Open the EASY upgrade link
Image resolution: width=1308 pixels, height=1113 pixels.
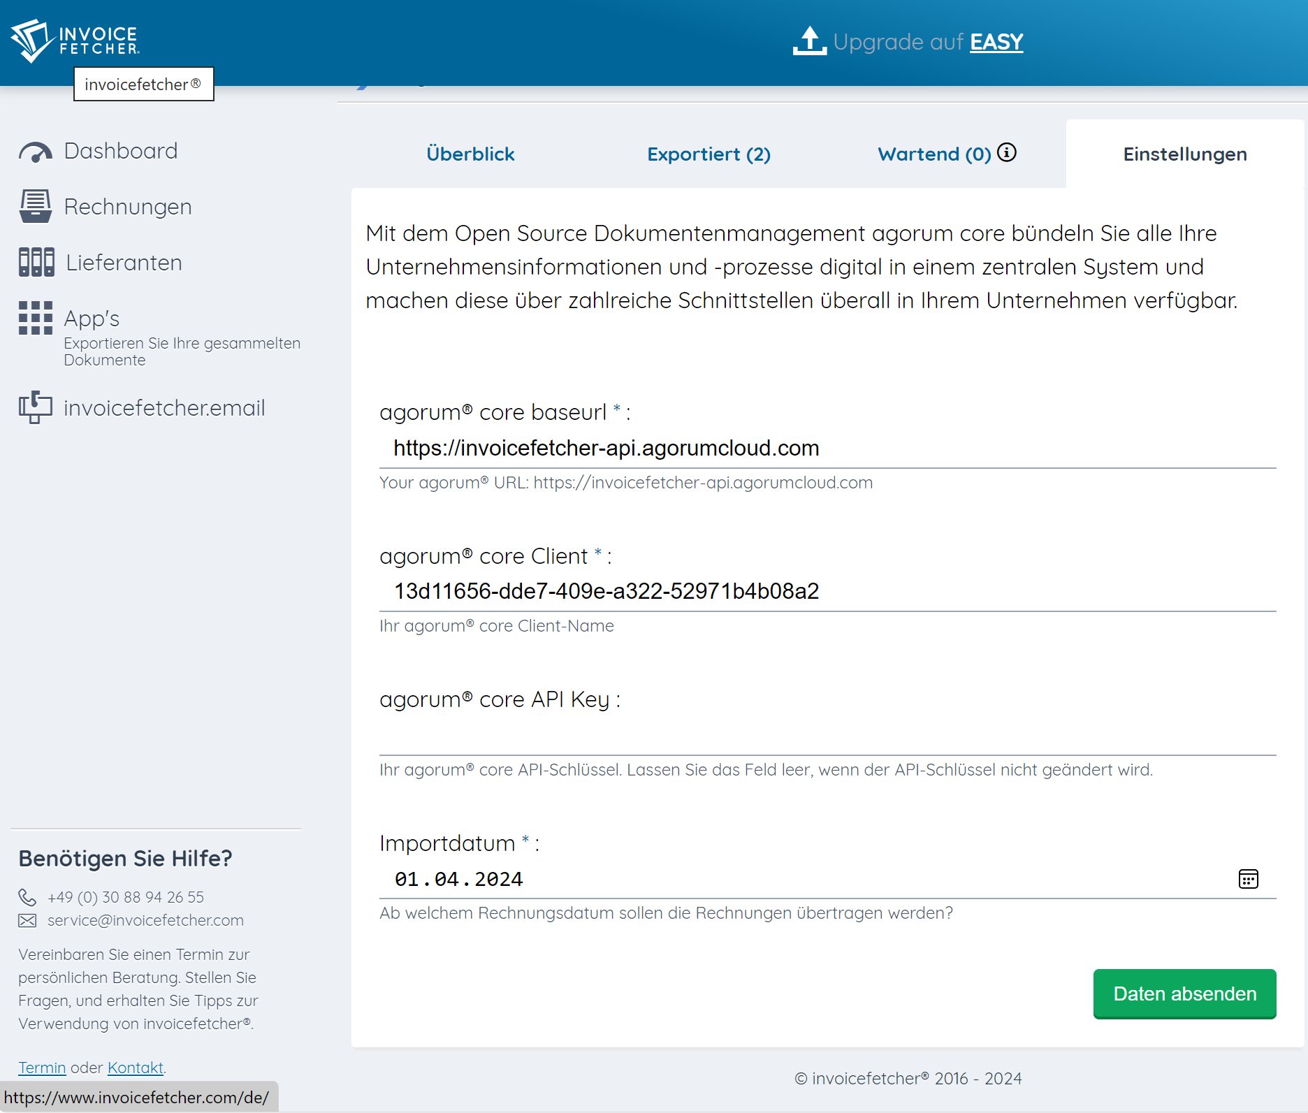tap(996, 42)
